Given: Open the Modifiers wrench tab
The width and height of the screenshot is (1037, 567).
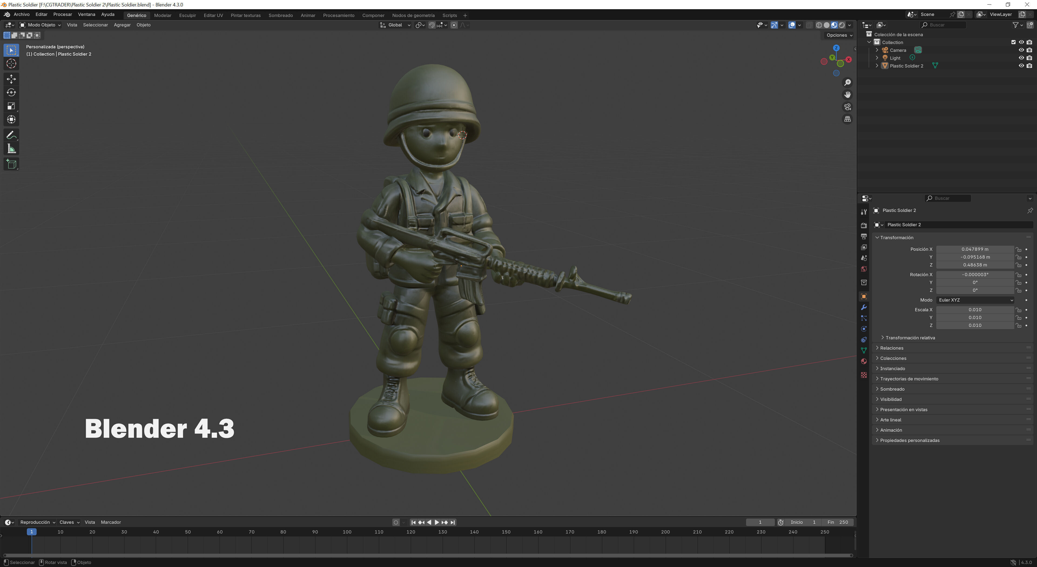Looking at the screenshot, I should coord(864,308).
